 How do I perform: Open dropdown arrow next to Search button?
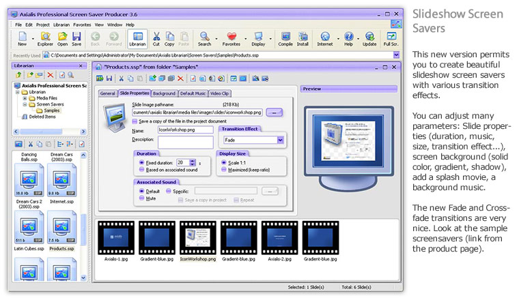[x=216, y=39]
